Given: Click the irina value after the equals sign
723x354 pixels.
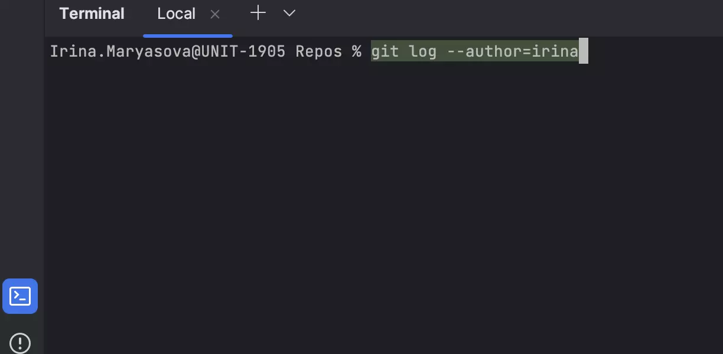Looking at the screenshot, I should (x=555, y=51).
